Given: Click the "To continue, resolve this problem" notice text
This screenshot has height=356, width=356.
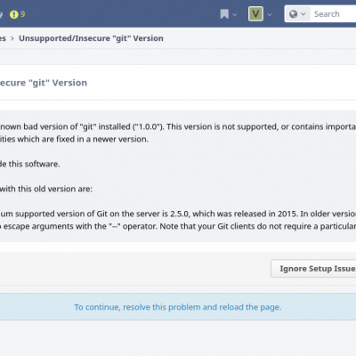Looking at the screenshot, I should [178, 307].
